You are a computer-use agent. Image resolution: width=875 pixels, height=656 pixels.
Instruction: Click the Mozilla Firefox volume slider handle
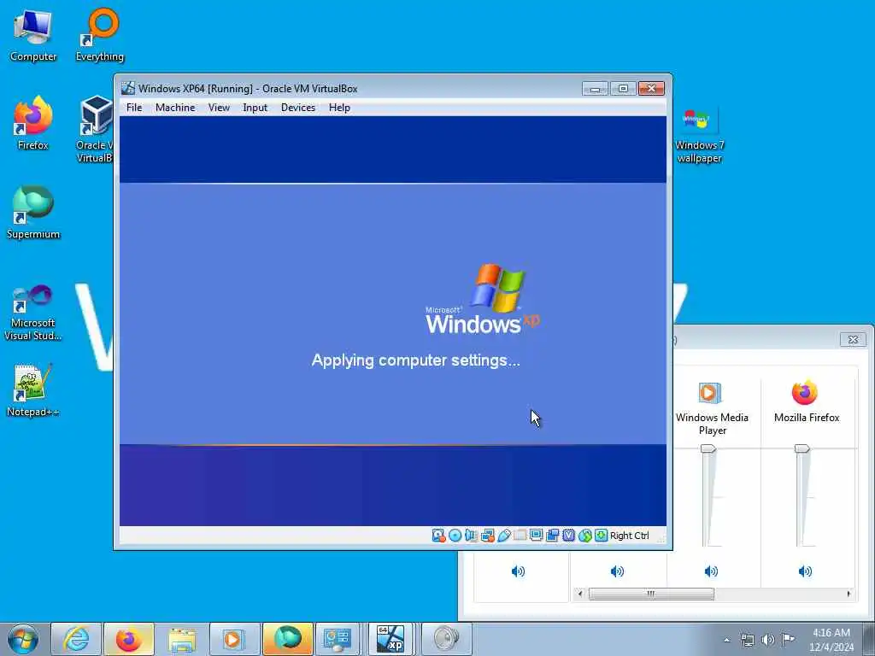pyautogui.click(x=802, y=448)
